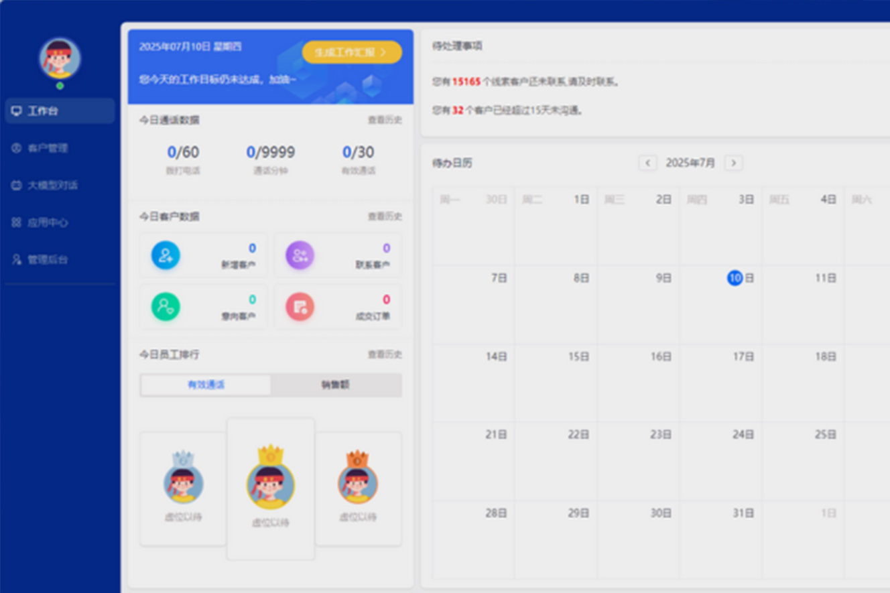Open 工作台 in the sidebar menu
This screenshot has width=890, height=593.
pos(60,111)
